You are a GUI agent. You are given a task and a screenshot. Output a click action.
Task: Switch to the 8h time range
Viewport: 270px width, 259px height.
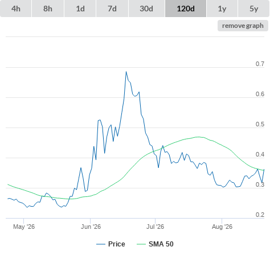coord(48,9)
